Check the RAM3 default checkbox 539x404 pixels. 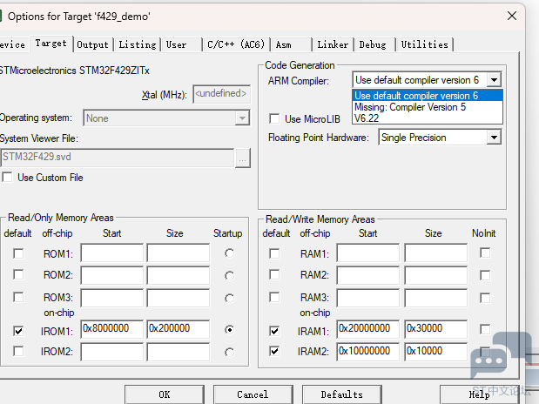[x=274, y=297]
